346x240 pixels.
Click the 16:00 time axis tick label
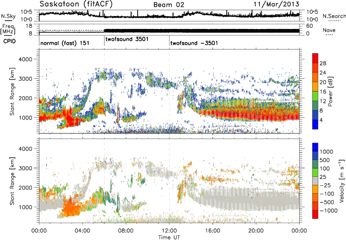[x=212, y=231]
